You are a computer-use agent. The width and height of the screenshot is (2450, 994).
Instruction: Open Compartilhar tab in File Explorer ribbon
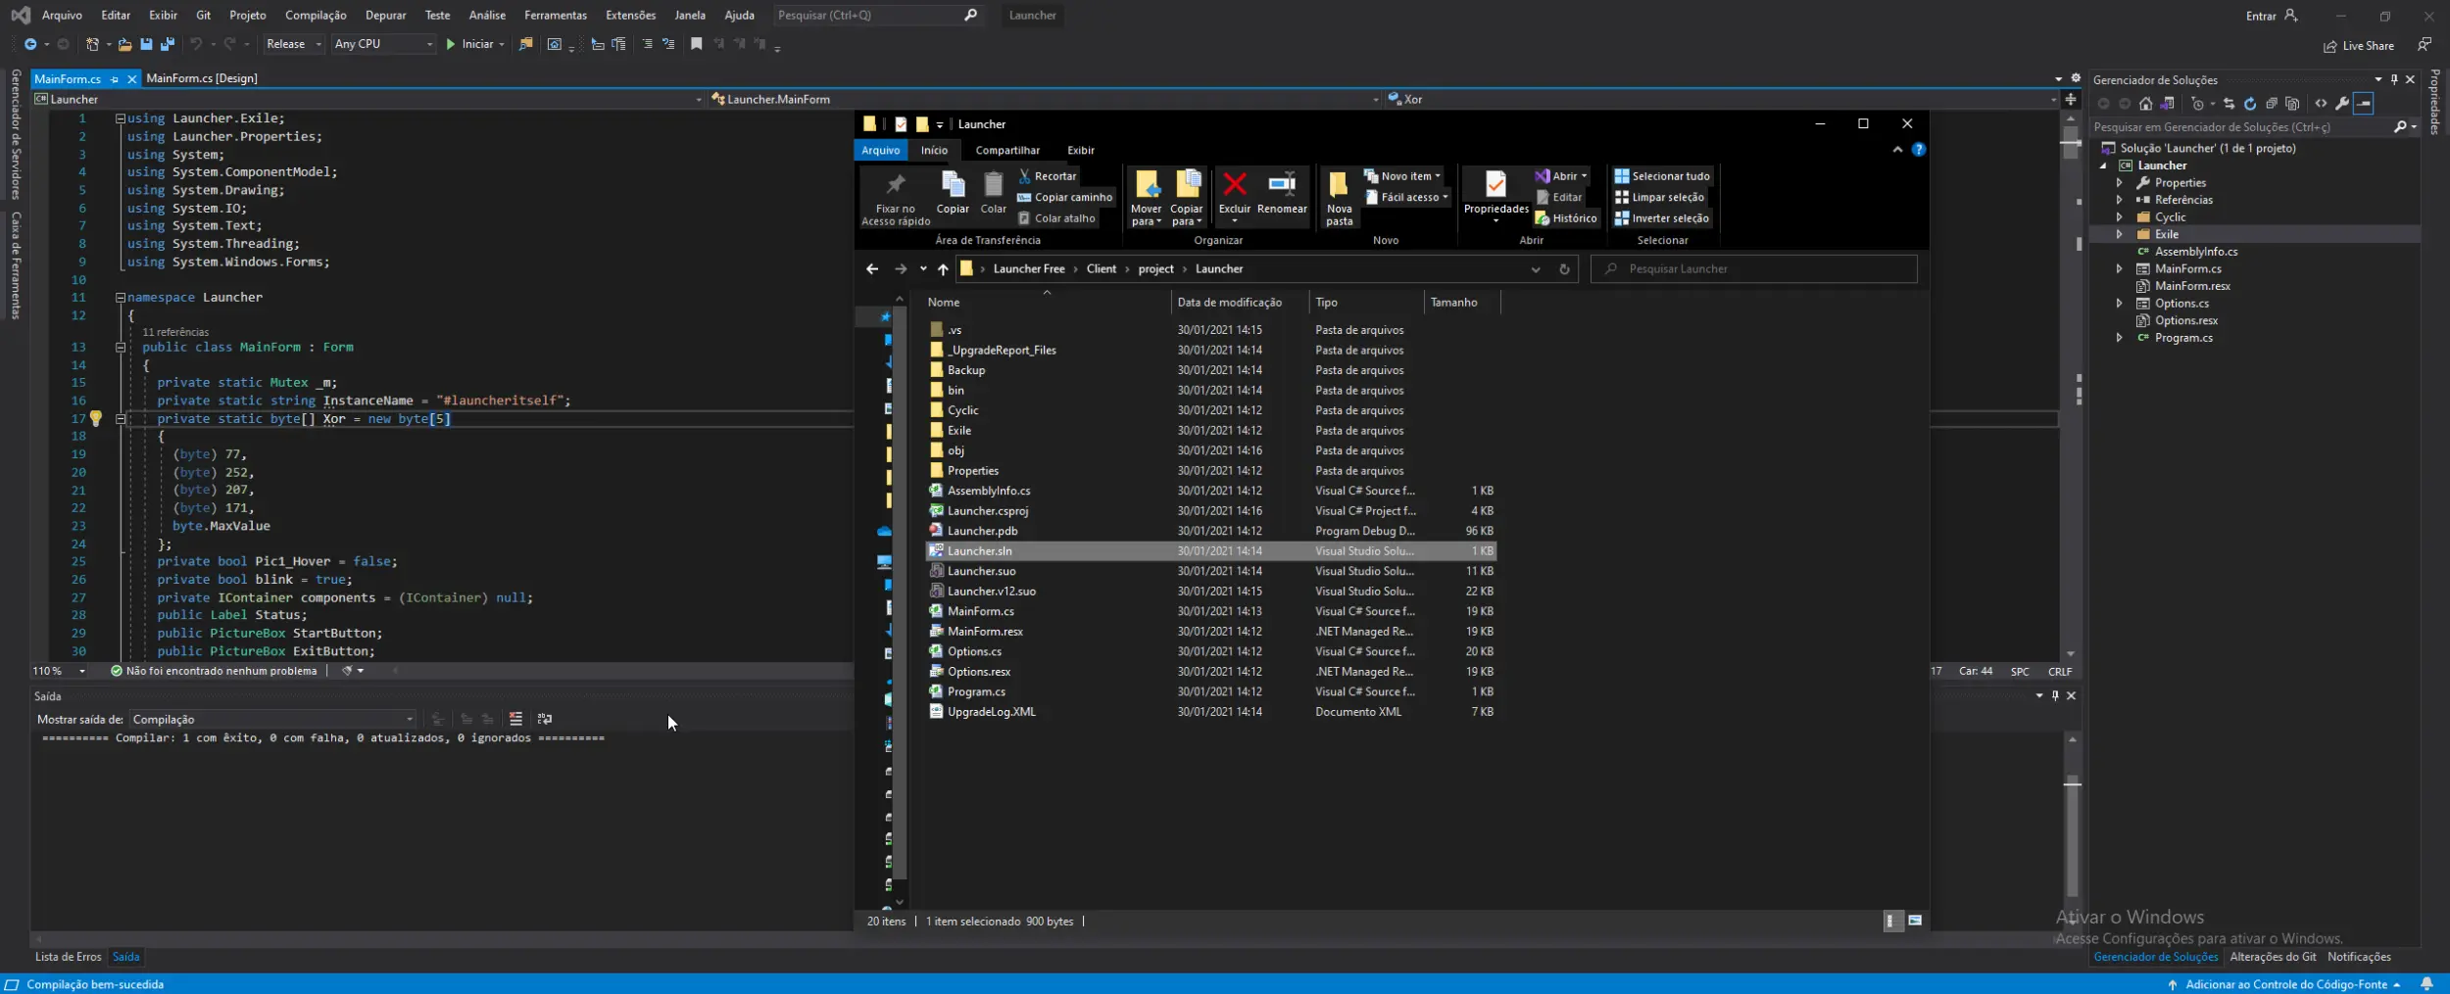click(1006, 151)
